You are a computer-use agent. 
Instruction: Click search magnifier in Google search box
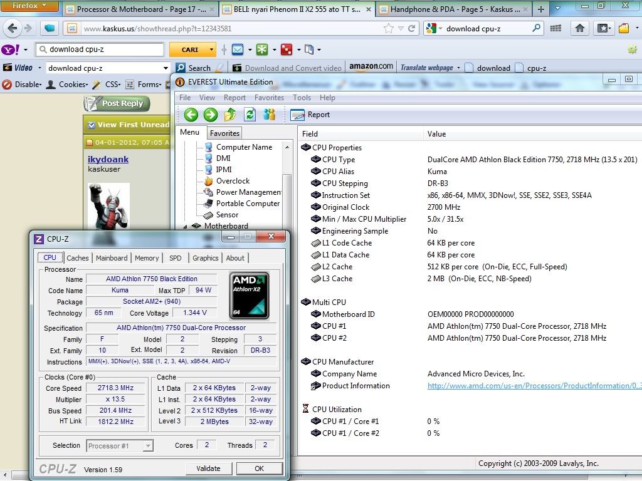click(x=536, y=28)
